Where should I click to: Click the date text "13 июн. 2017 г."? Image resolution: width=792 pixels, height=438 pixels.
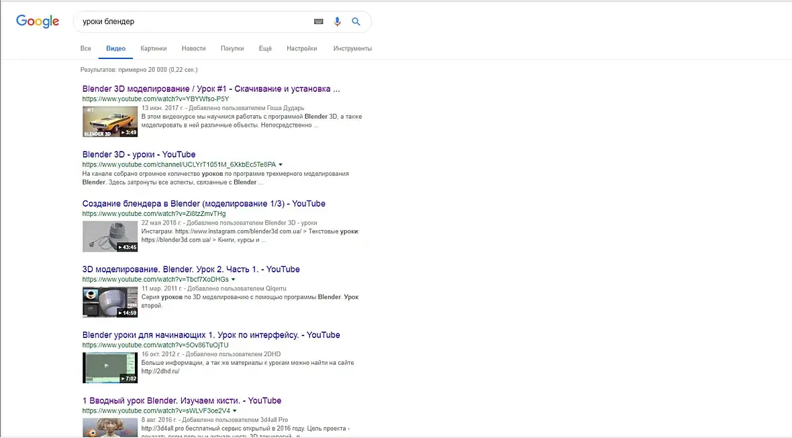(162, 108)
